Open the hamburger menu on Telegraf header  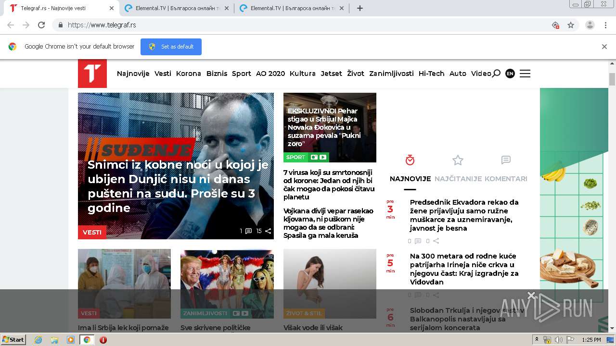tap(525, 74)
